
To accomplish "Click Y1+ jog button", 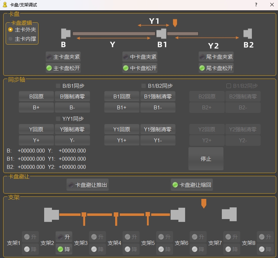I will (122, 141).
